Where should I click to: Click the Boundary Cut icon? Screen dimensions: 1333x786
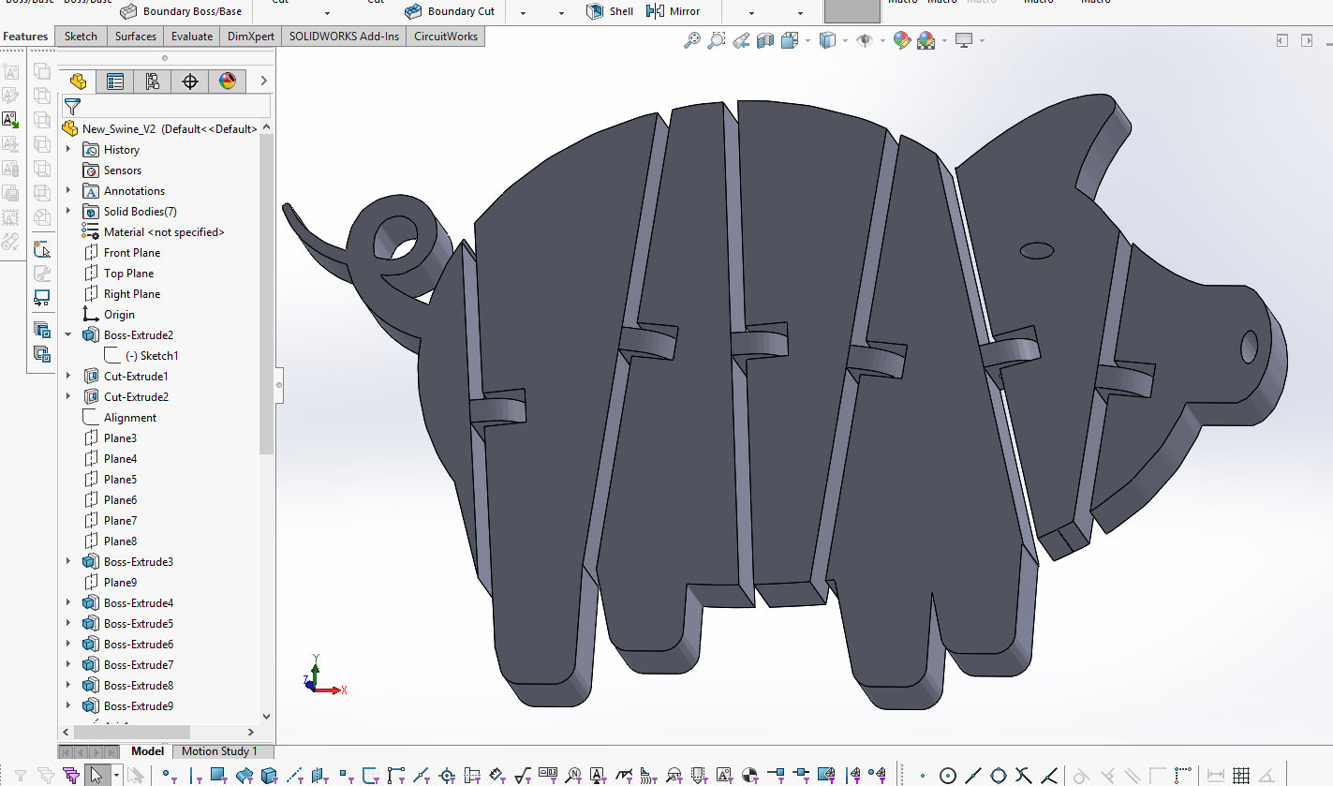click(413, 11)
